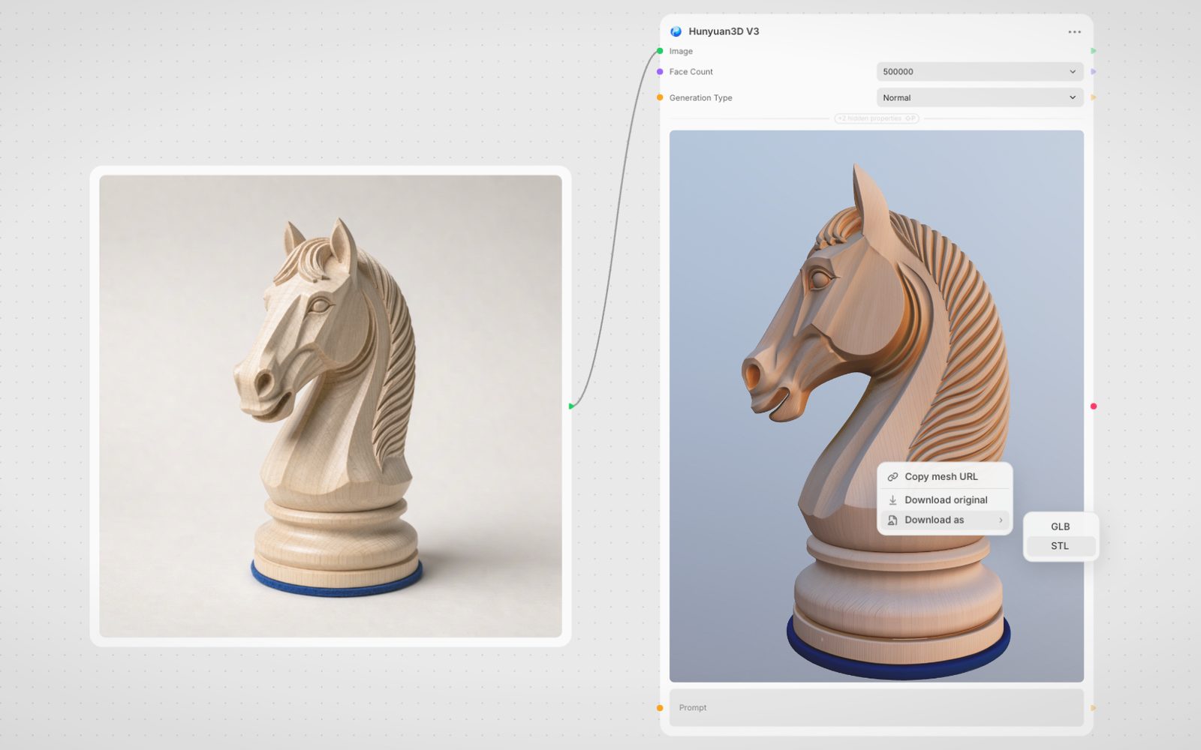This screenshot has width=1201, height=750.
Task: Click the orange Prompt input port
Action: pyautogui.click(x=660, y=708)
